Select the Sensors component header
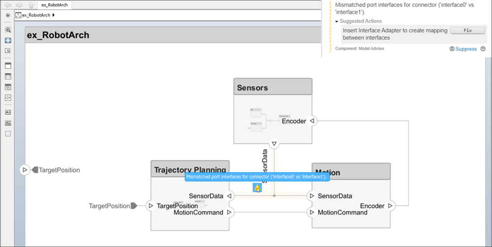This screenshot has width=492, height=247. pos(273,88)
